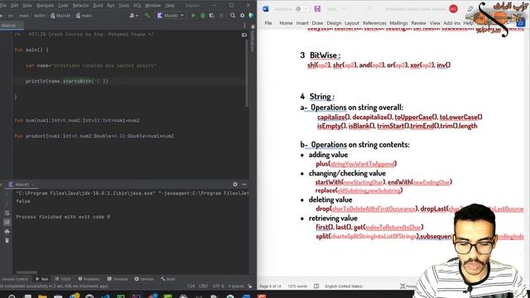530x298 pixels.
Task: Run with coverage icon in IDE toolbar
Action: (212, 16)
